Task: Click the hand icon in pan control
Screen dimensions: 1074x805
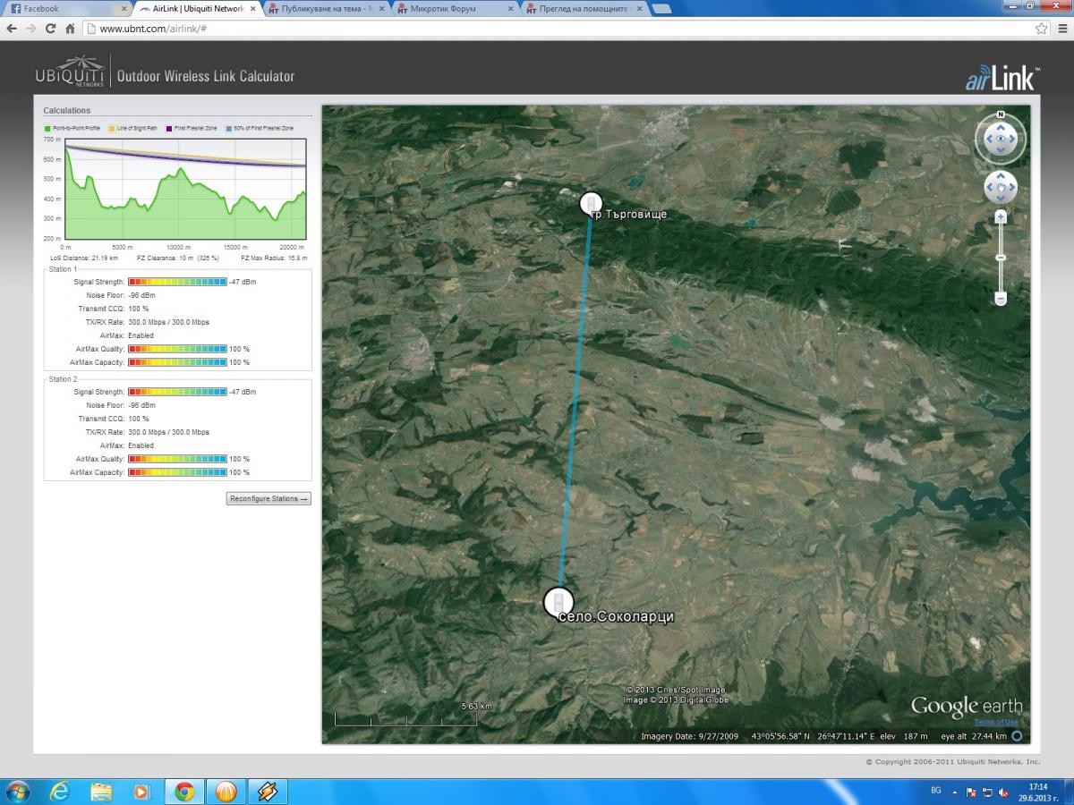Action: 1000,188
